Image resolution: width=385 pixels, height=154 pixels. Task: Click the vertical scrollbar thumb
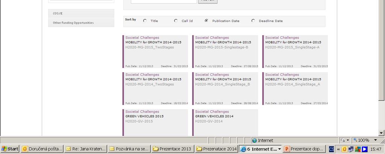pos(381,50)
